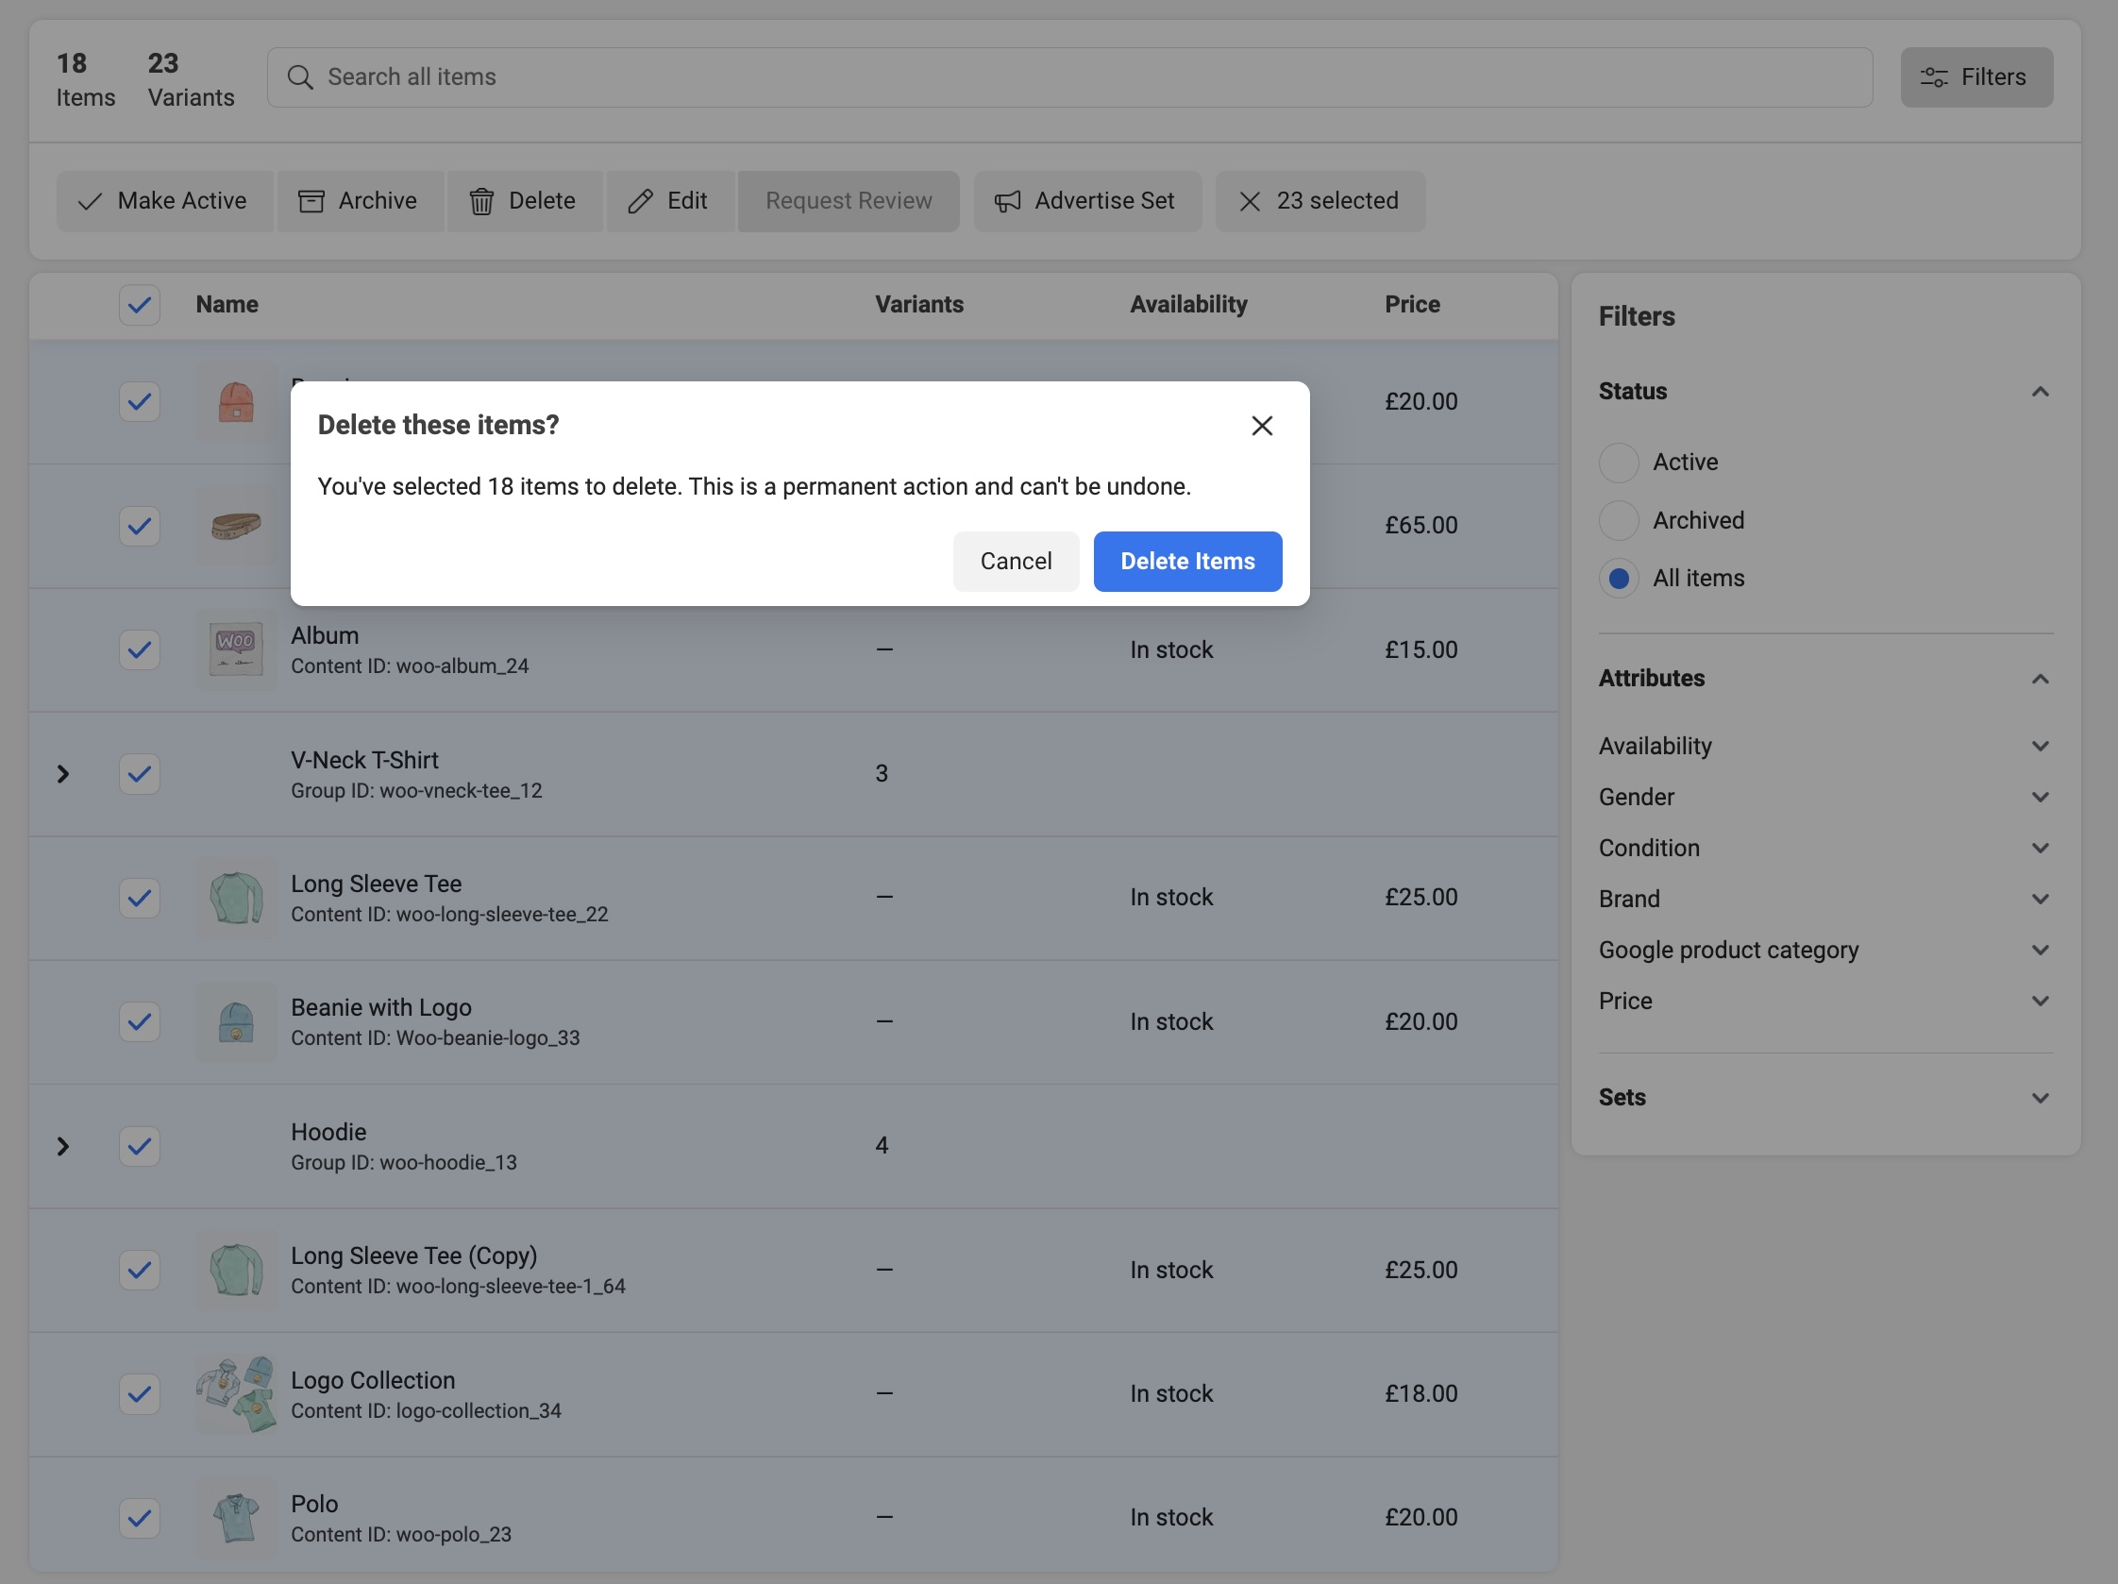Expand the V-Neck T-Shirt variants row
This screenshot has width=2118, height=1584.
tap(63, 774)
